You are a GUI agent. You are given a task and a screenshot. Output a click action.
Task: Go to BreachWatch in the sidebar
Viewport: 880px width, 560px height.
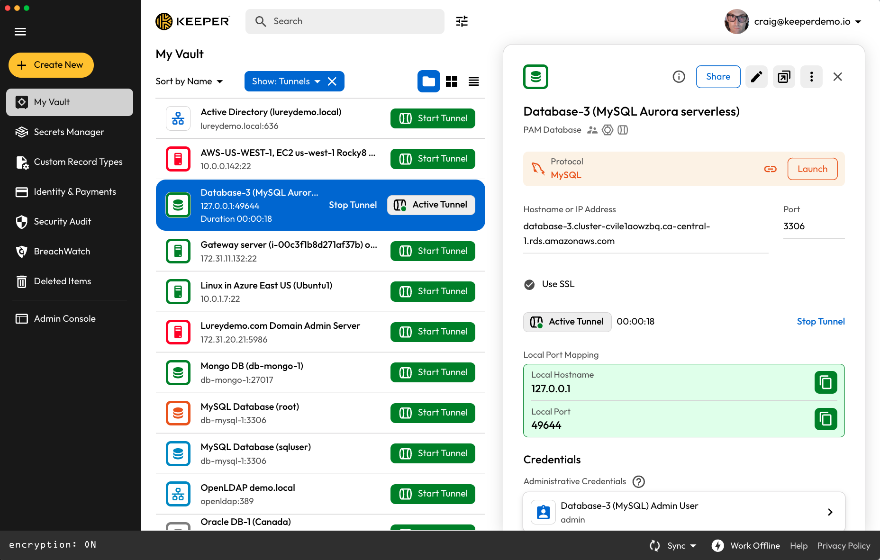(62, 252)
